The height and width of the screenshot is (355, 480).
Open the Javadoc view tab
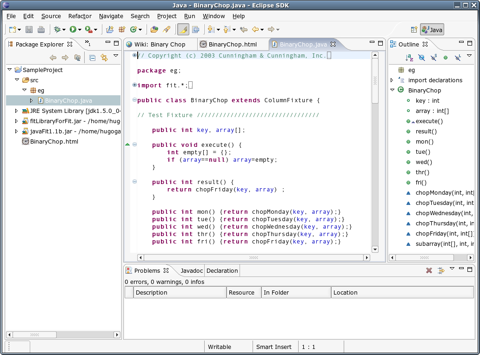[192, 271]
